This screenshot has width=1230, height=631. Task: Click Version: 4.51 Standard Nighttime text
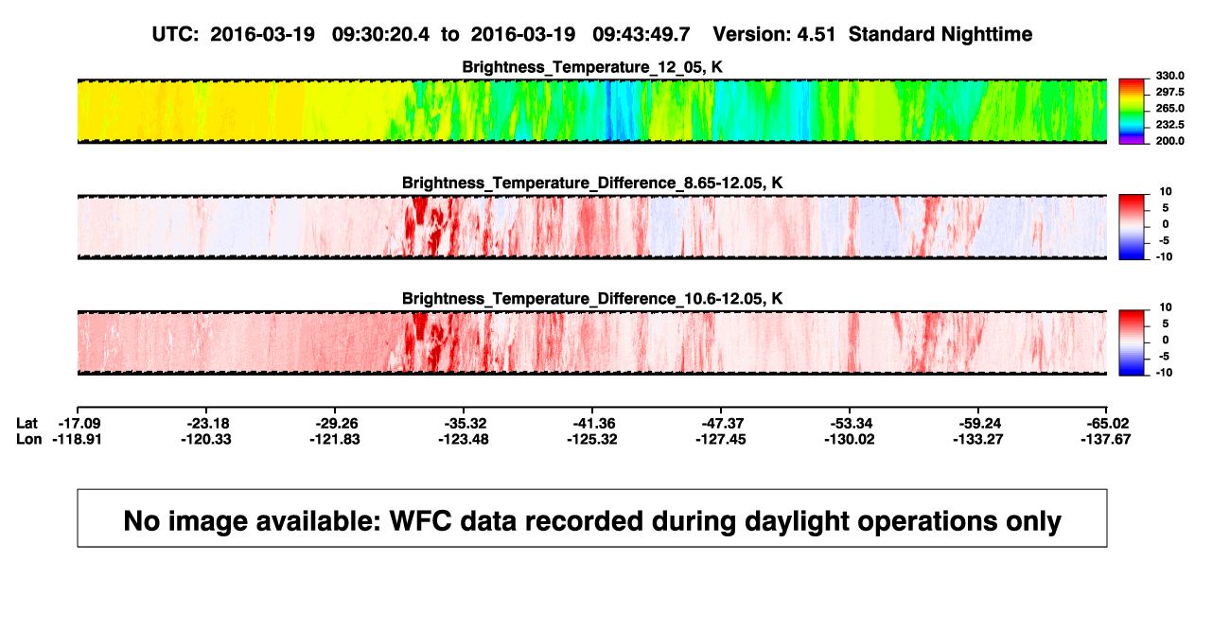872,34
